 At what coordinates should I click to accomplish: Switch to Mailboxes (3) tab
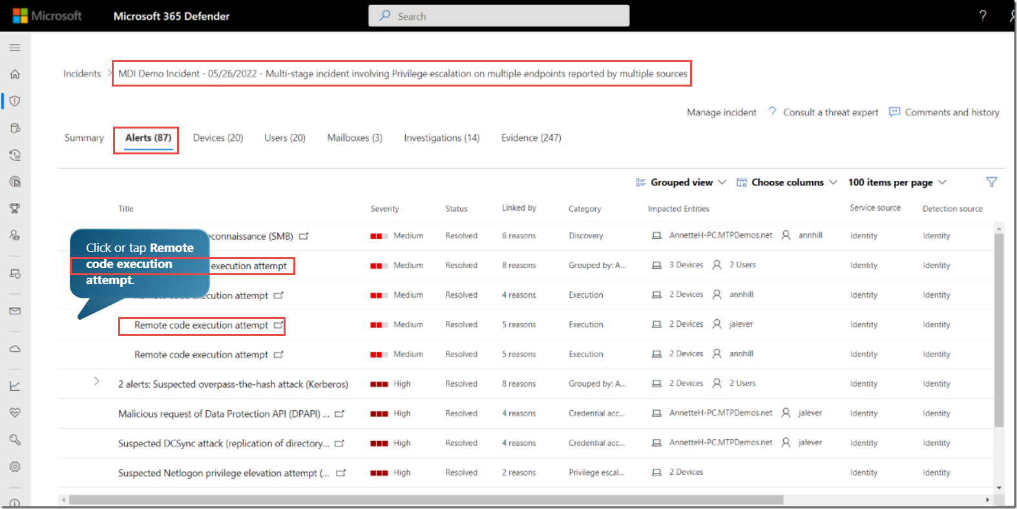[x=355, y=138]
